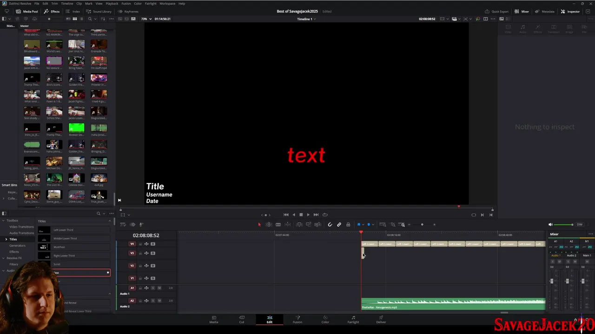Choose the Middle Lower Third title

[x=74, y=238]
